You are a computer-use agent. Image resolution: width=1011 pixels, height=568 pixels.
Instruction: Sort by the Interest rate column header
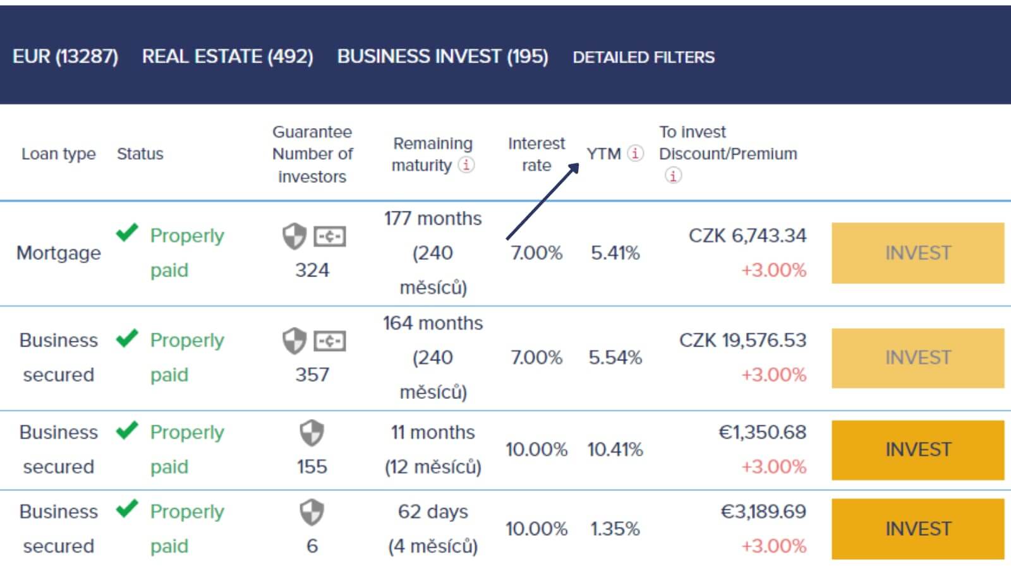click(536, 154)
